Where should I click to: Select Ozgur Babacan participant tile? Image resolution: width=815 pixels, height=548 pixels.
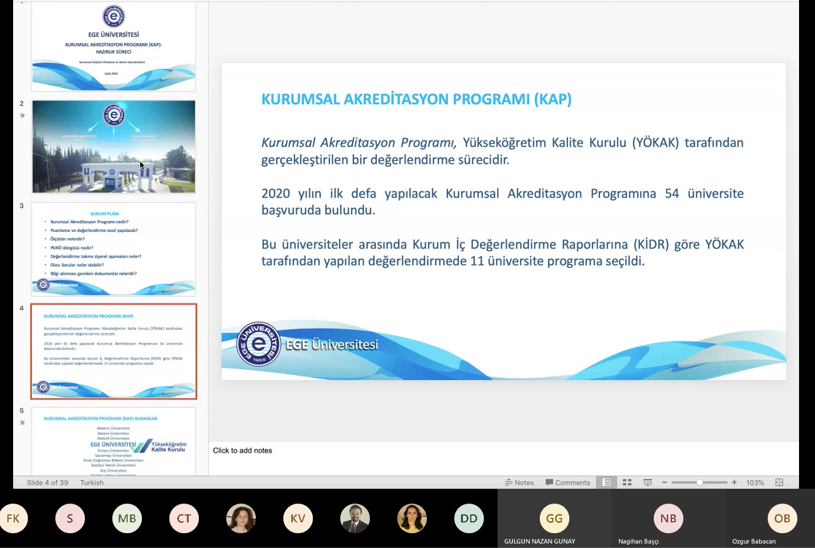[771, 518]
